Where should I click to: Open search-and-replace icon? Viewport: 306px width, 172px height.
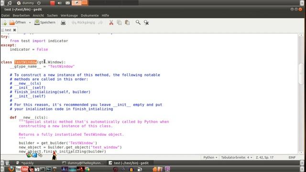[146, 22]
